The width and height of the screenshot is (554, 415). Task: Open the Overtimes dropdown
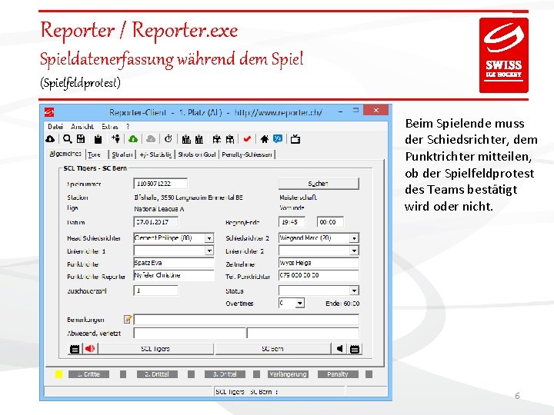point(299,303)
